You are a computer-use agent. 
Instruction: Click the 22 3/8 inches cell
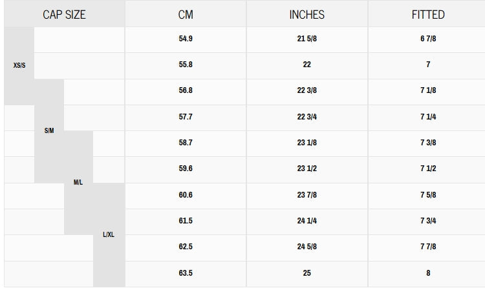pos(307,90)
